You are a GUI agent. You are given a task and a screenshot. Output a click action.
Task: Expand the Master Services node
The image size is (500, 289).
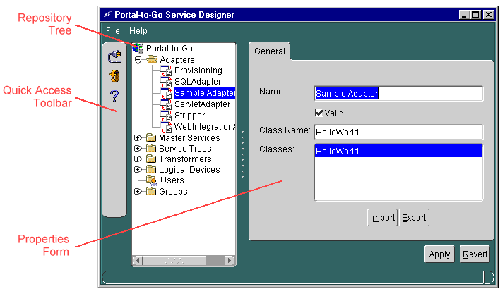tap(138, 138)
